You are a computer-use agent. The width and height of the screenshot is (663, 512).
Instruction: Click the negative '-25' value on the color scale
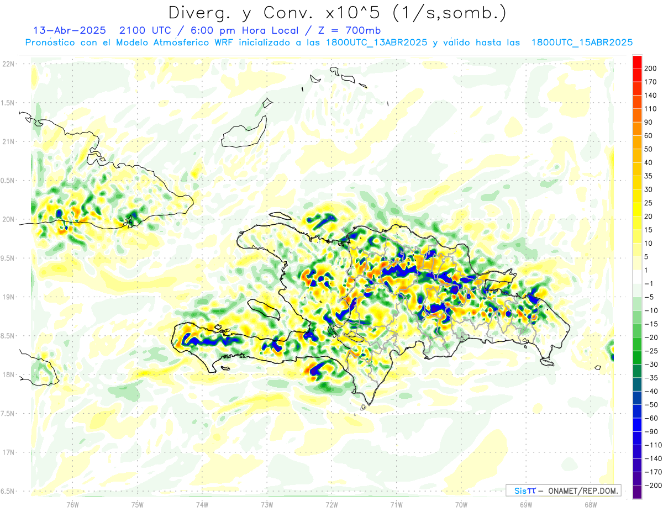click(x=650, y=351)
